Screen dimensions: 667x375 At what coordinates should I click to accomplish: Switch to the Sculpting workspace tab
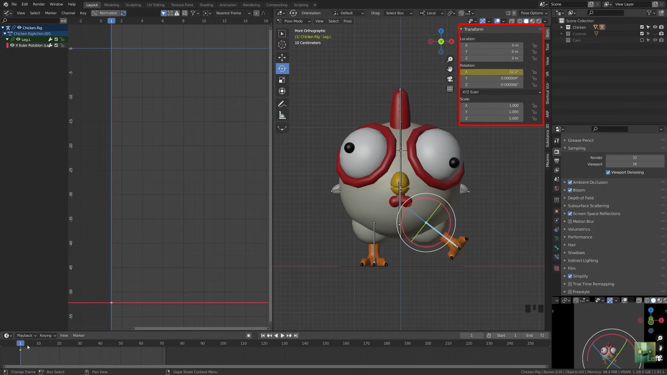point(133,5)
